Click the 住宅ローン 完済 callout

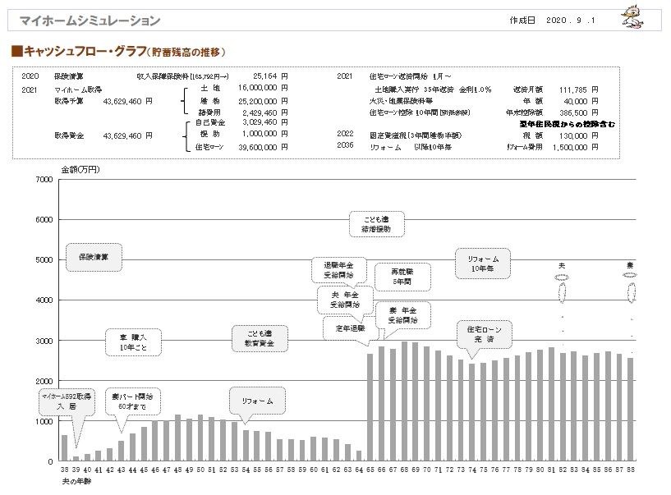click(485, 334)
